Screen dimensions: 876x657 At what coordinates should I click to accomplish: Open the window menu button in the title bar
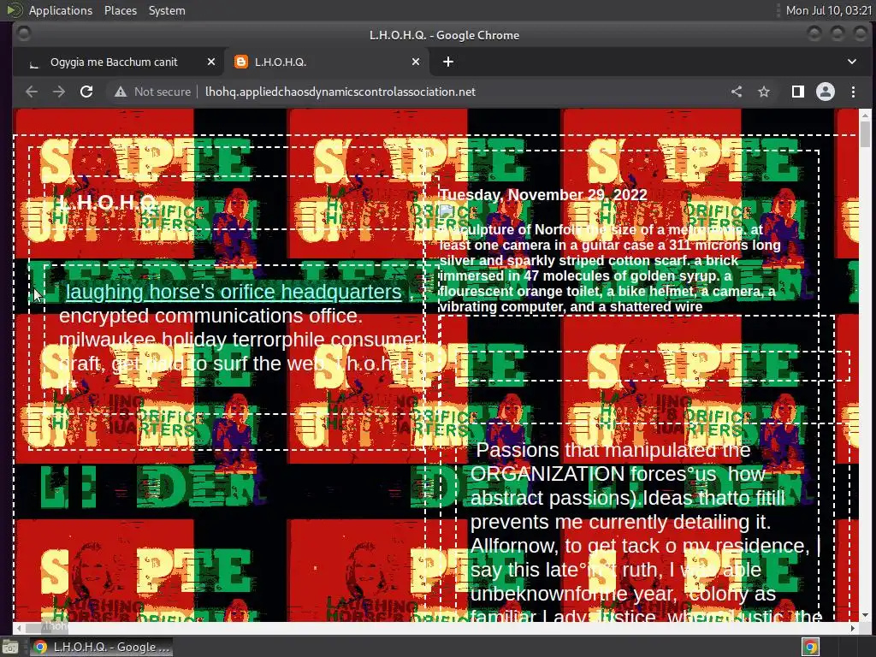[23, 34]
